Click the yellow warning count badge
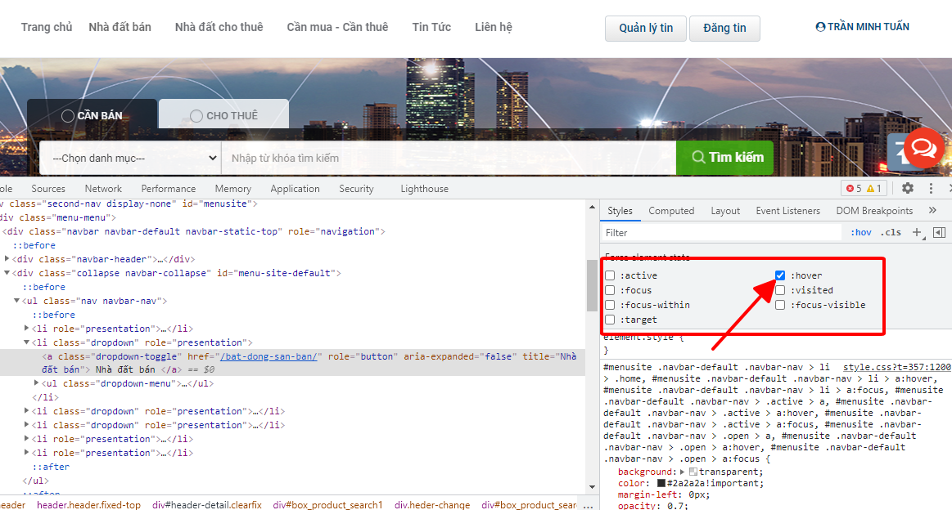 tap(874, 189)
